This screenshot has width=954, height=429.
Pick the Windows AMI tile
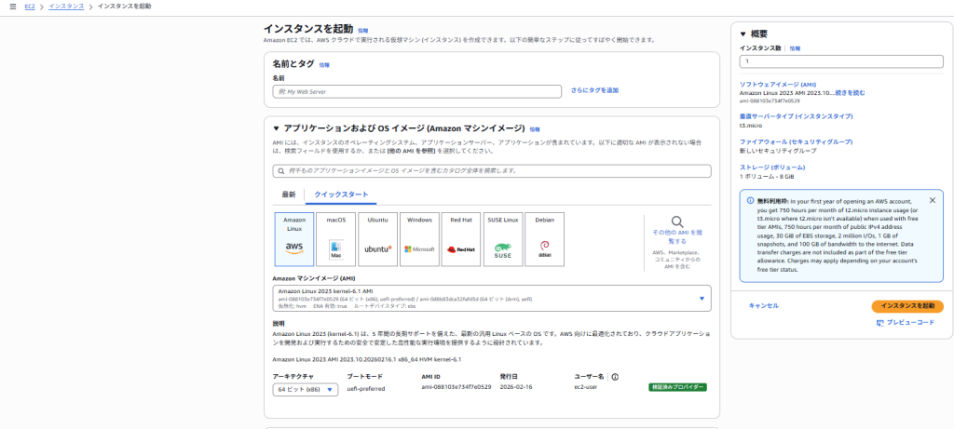418,237
